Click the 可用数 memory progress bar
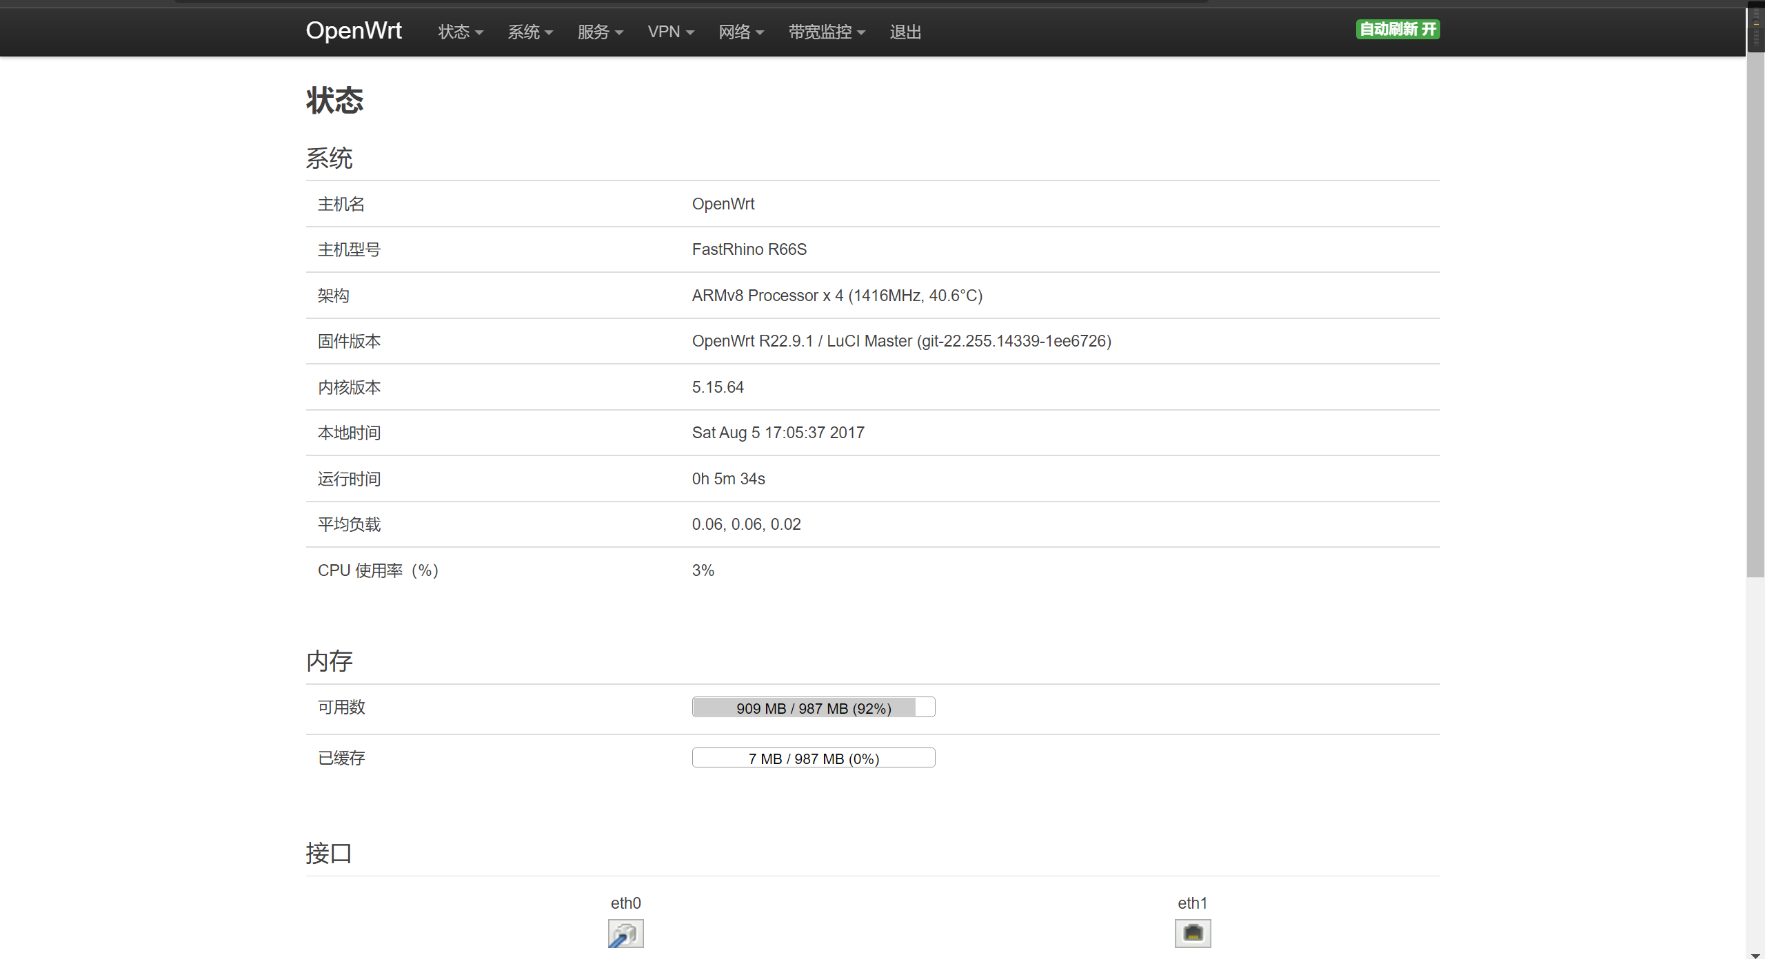 814,708
